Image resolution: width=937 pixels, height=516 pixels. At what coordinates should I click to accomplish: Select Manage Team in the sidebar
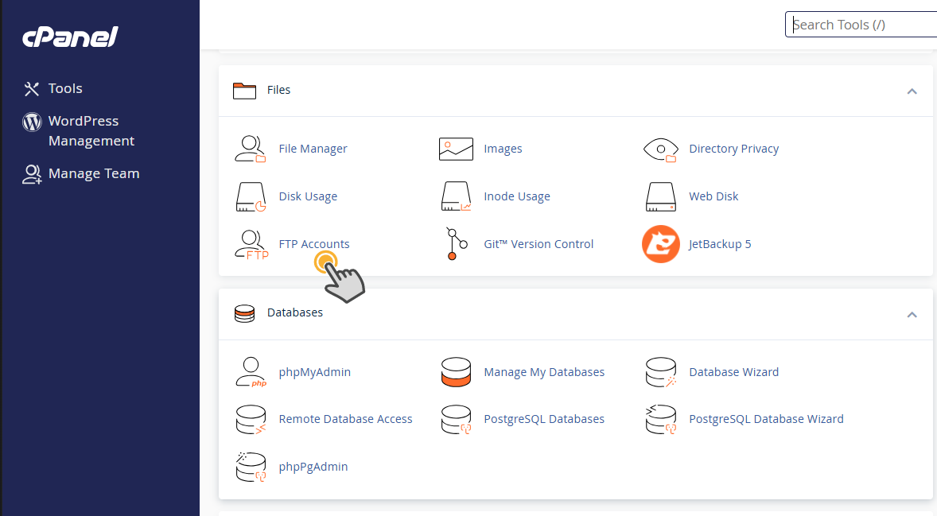[94, 174]
